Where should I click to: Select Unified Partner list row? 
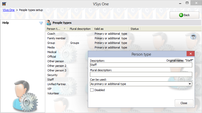(57, 84)
